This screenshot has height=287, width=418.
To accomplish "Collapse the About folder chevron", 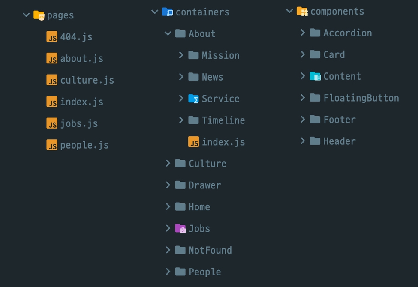I will pos(168,33).
